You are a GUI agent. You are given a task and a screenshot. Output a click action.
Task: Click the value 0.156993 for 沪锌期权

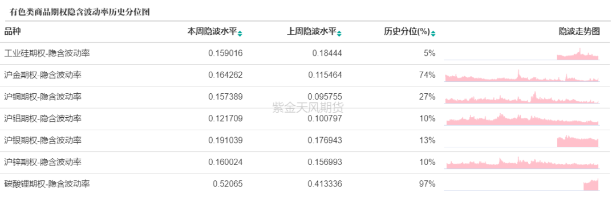(x=325, y=162)
